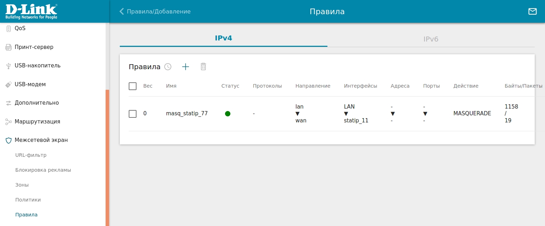545x226 pixels.
Task: Click the mail notifications envelope icon
Action: [x=532, y=11]
